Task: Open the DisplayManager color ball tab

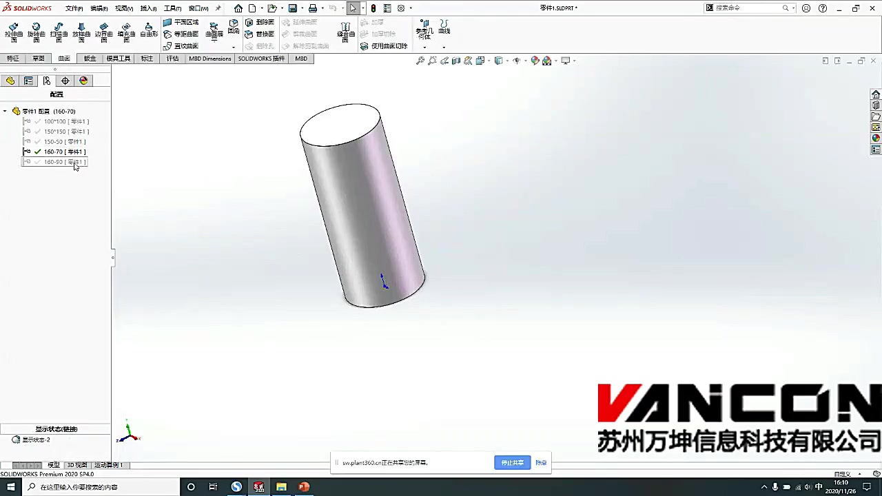Action: 83,81
